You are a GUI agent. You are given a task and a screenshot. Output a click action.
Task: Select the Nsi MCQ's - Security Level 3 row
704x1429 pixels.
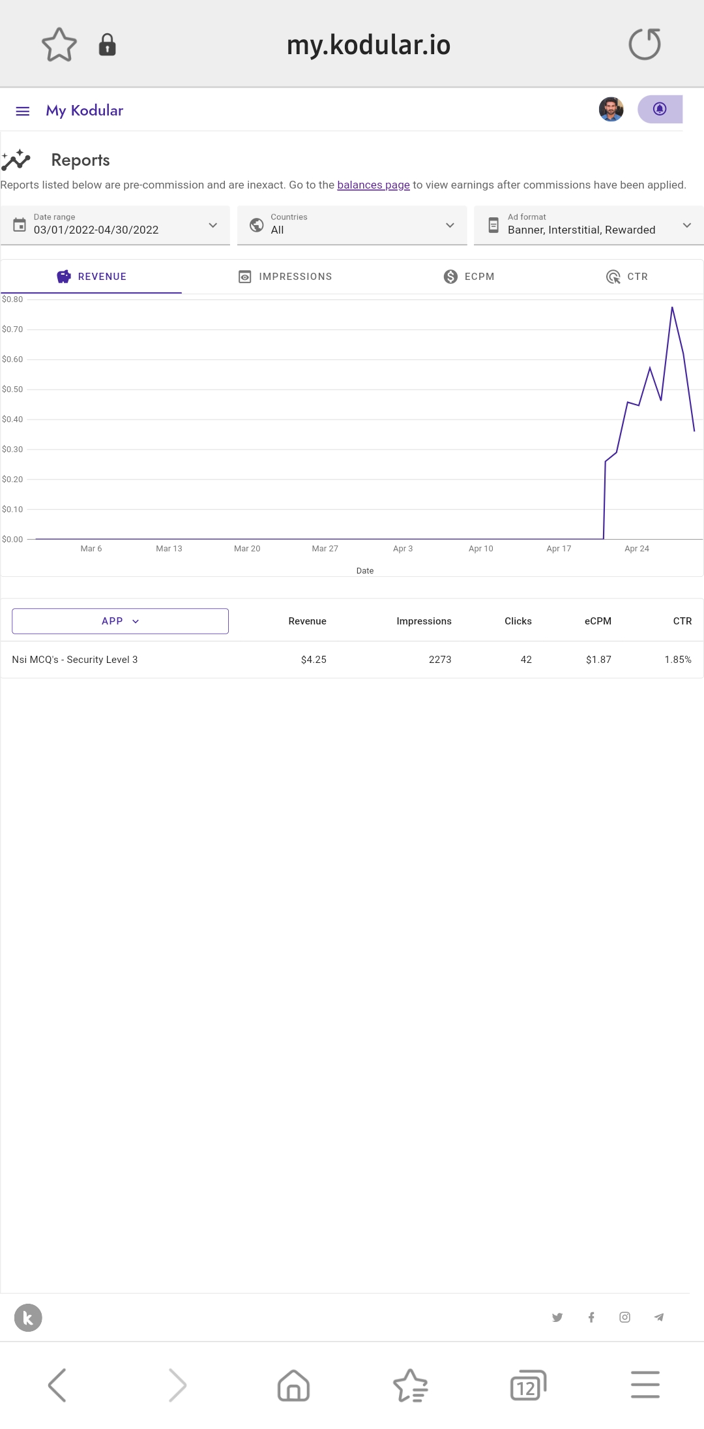(352, 660)
